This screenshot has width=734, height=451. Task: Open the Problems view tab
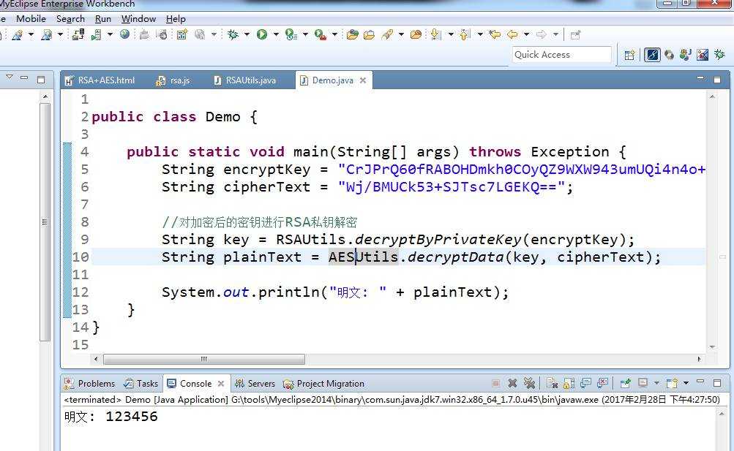90,383
